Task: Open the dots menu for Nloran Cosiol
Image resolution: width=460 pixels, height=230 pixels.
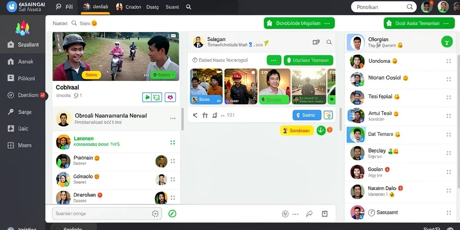Action: (x=449, y=79)
